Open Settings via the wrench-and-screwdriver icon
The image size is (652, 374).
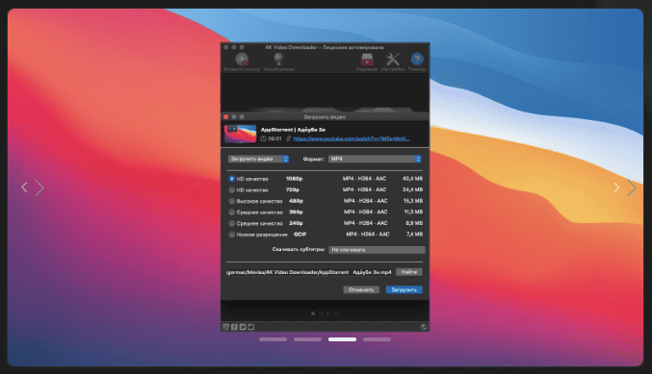click(x=393, y=60)
